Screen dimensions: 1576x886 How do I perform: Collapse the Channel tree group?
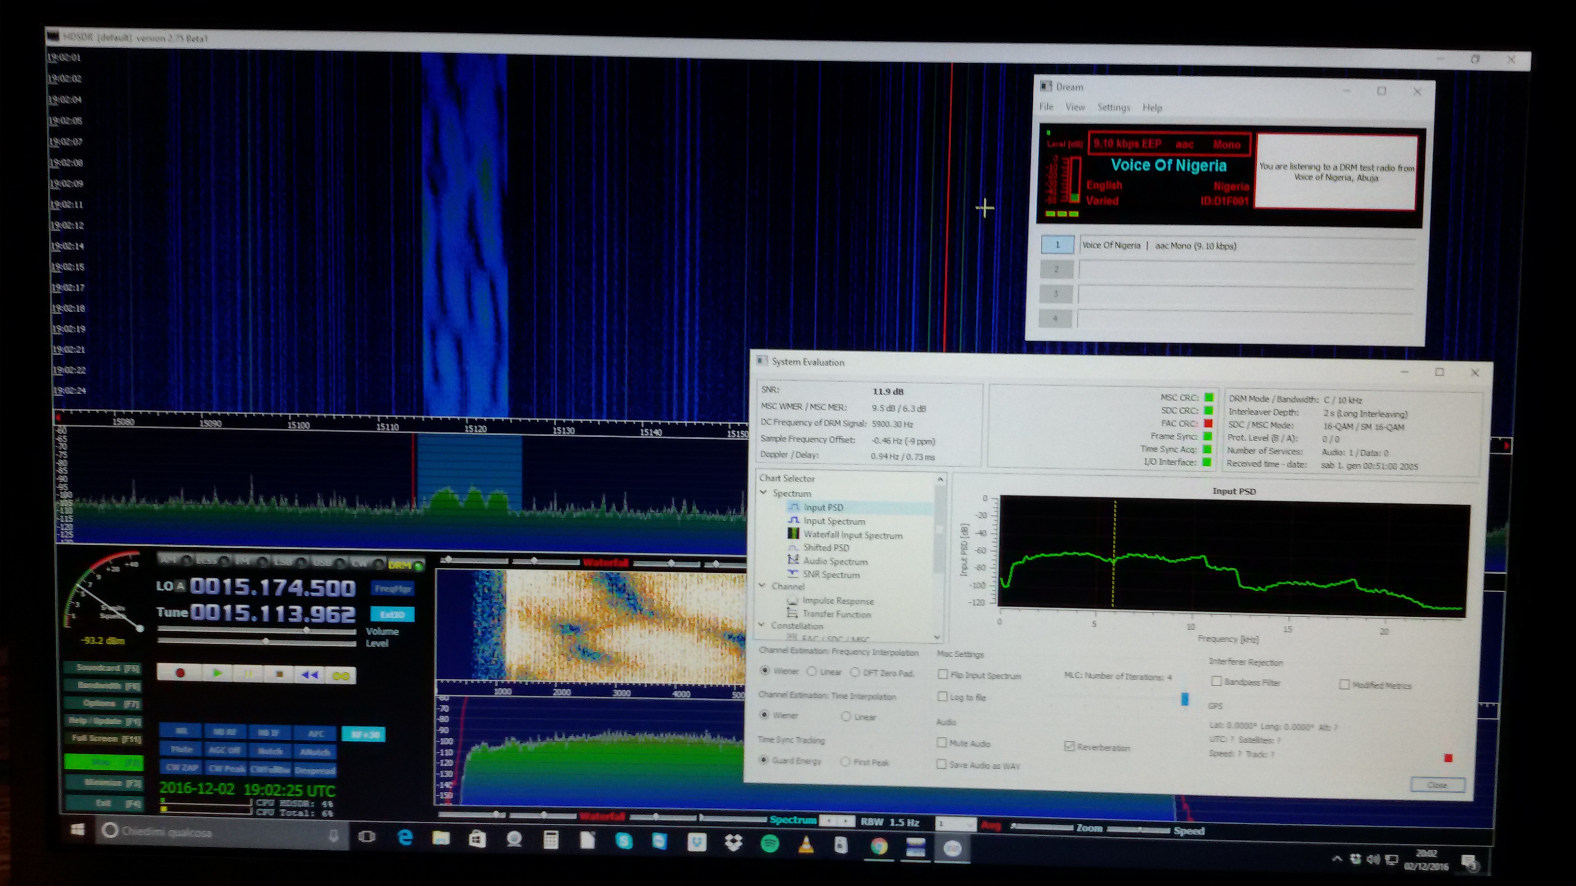click(762, 586)
